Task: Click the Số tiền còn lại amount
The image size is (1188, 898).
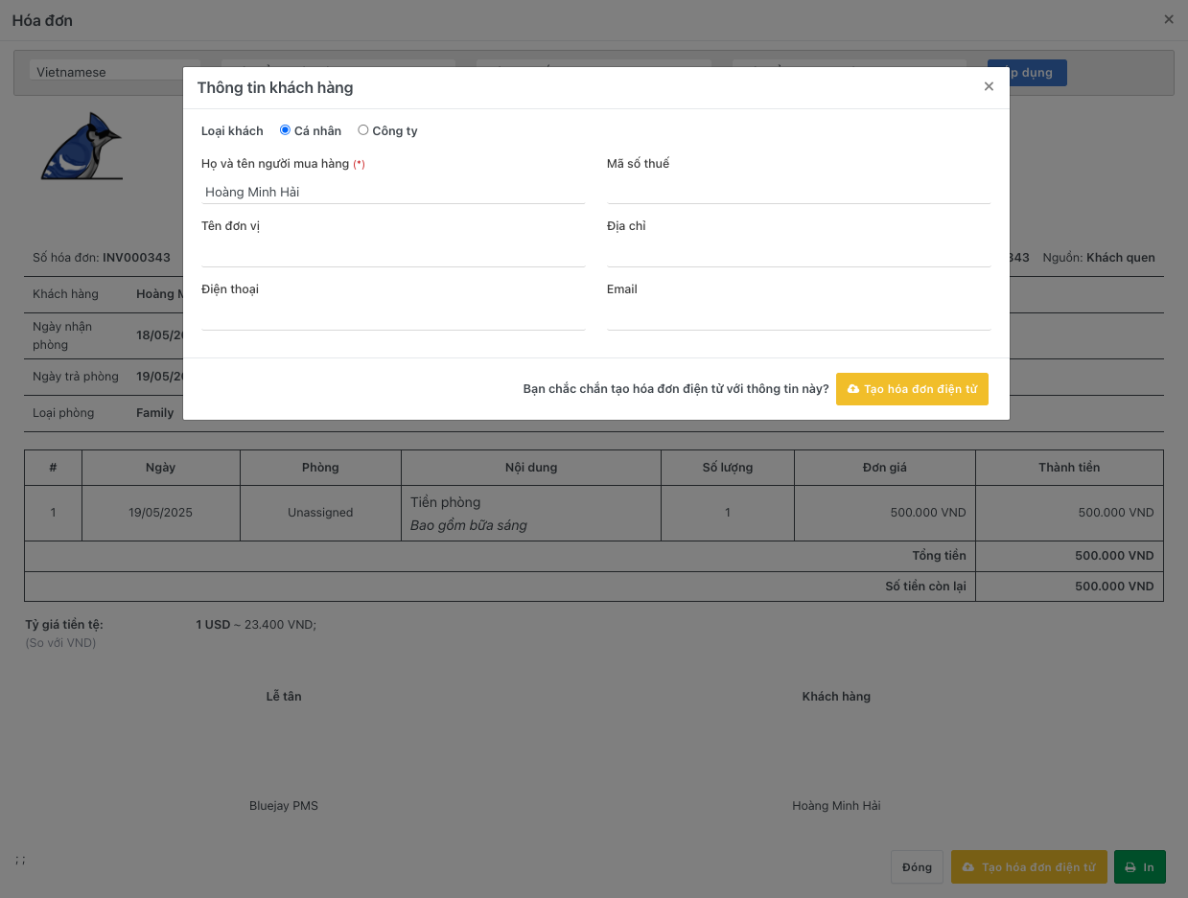Action: point(1114,587)
